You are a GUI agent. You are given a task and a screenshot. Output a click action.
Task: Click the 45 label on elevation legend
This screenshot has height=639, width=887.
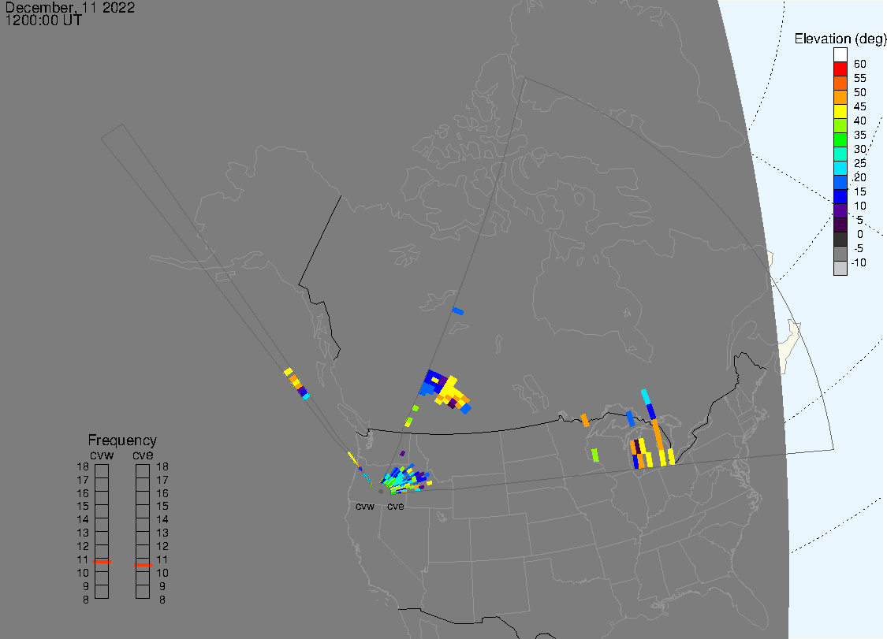tap(860, 106)
